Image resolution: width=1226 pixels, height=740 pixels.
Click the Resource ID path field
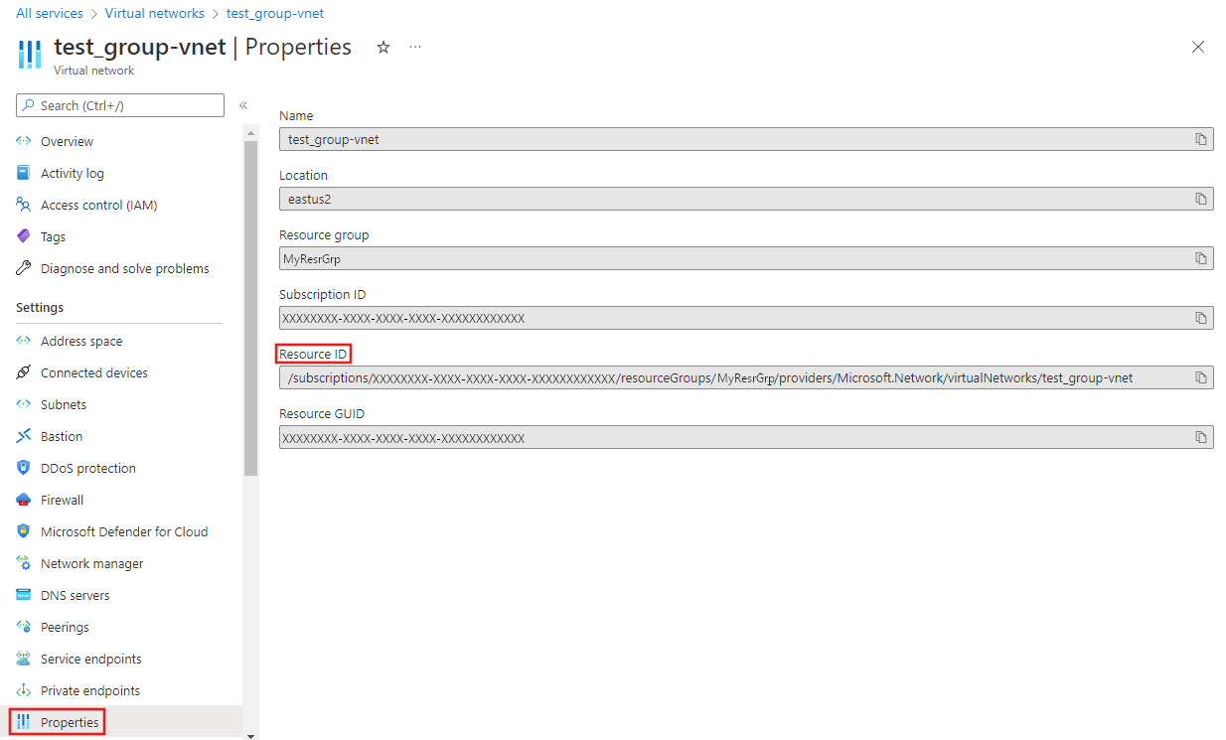pos(746,377)
